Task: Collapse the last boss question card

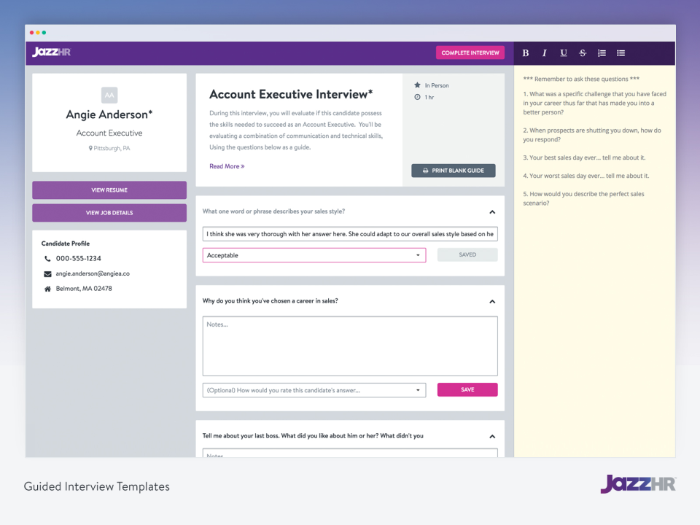Action: tap(492, 435)
